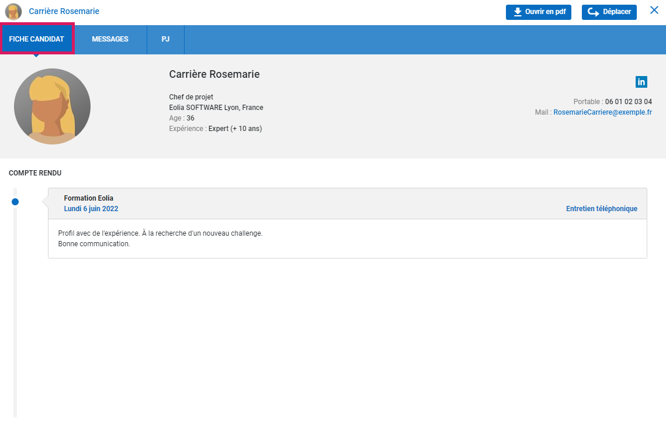666x434 pixels.
Task: Open the Formation Eolia report title
Action: click(89, 198)
